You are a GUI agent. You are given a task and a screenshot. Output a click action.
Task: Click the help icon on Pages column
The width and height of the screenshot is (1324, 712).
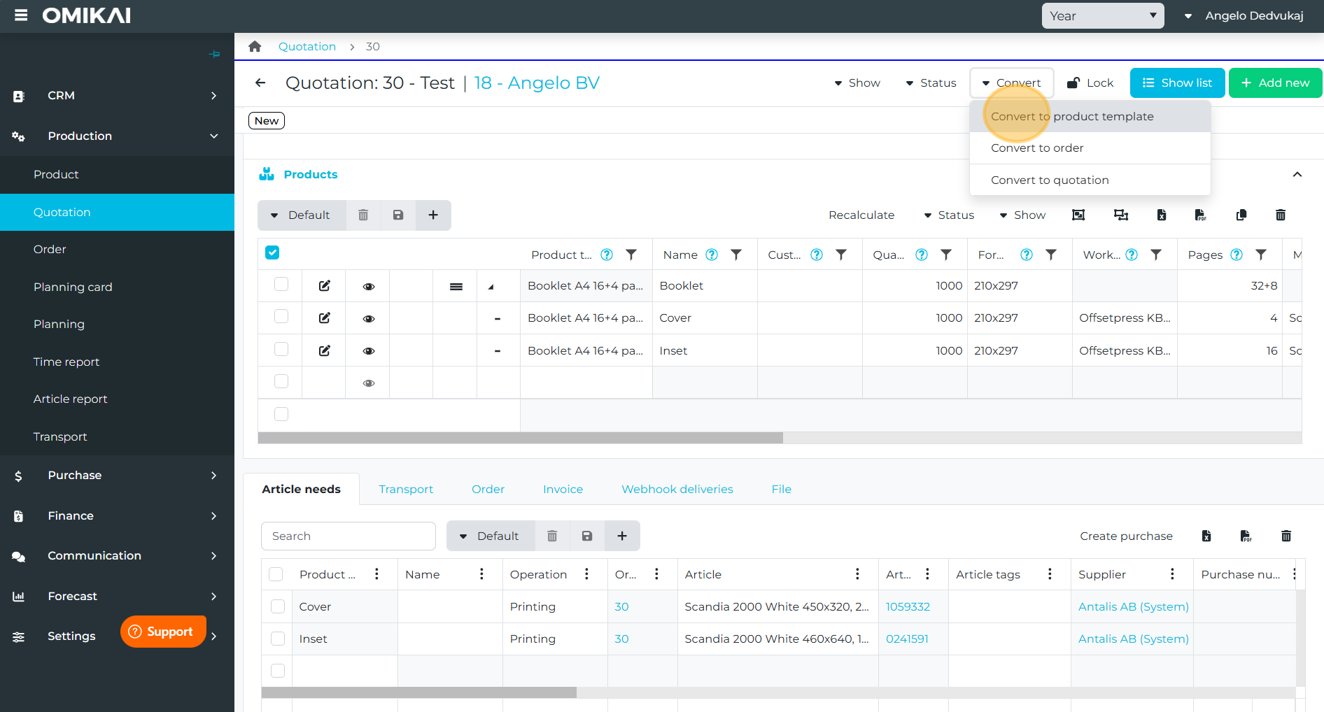[1237, 255]
